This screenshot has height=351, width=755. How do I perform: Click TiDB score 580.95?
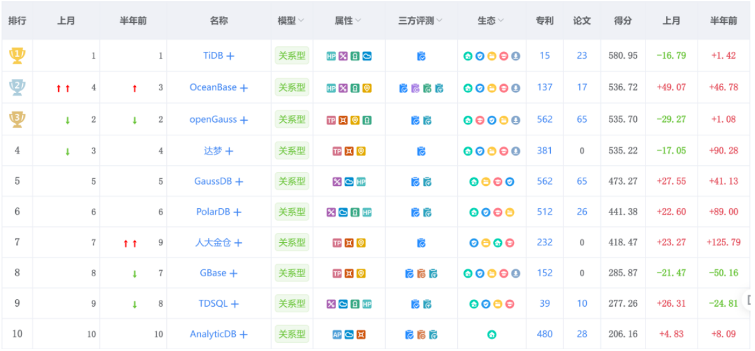click(x=623, y=56)
